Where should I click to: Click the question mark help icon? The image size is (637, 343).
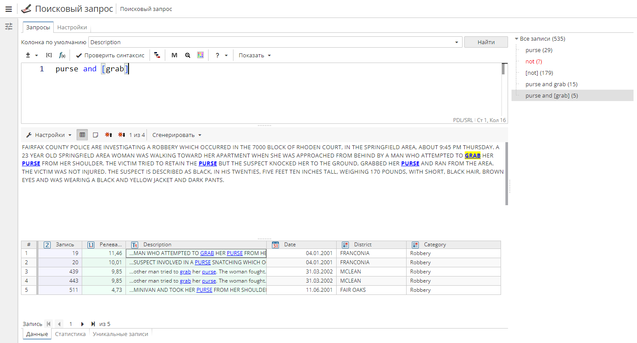[217, 55]
